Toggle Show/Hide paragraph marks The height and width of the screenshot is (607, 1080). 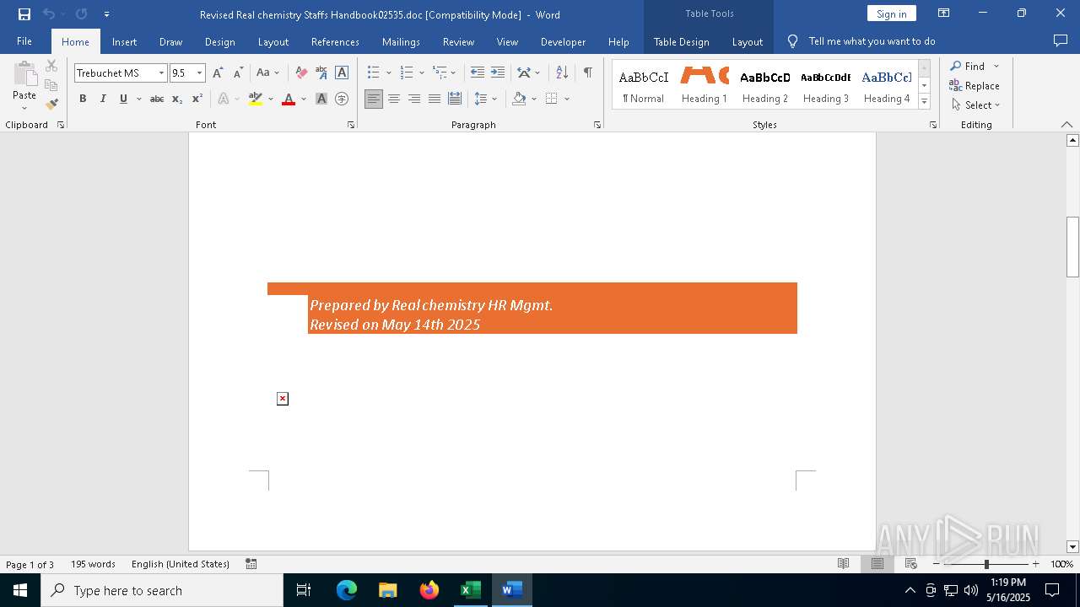(x=587, y=73)
